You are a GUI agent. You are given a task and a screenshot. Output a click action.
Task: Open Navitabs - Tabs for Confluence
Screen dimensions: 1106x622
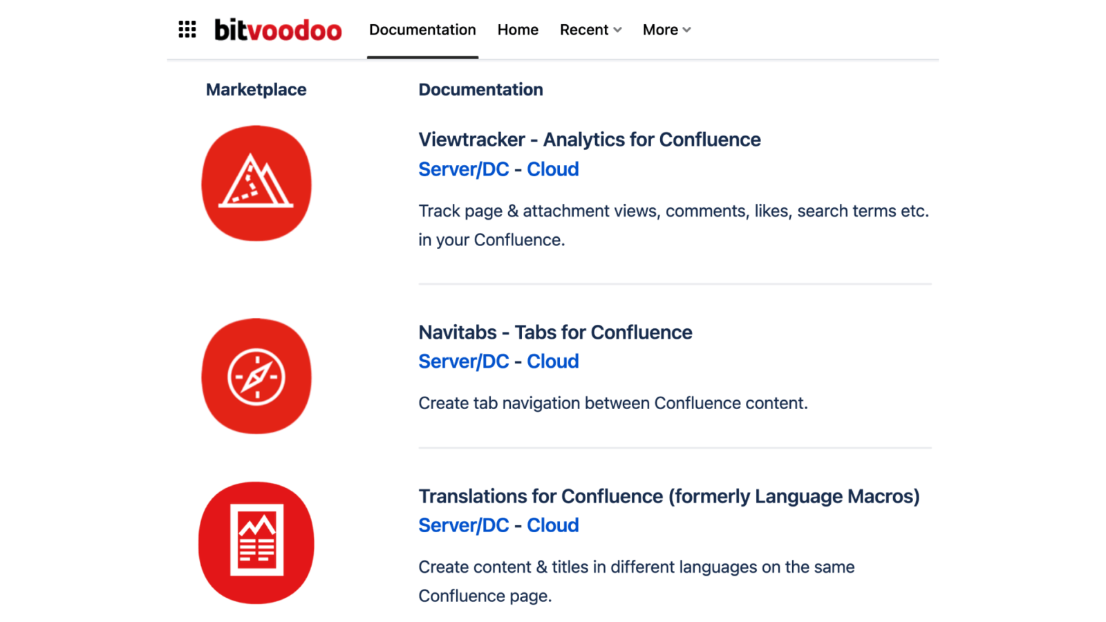(x=555, y=332)
